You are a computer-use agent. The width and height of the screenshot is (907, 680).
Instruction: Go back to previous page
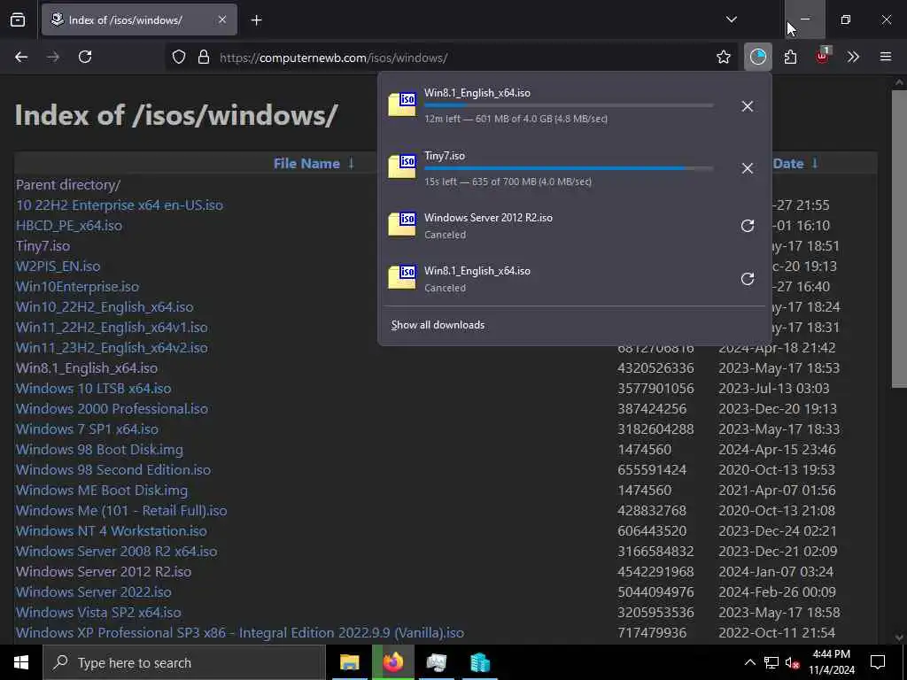(21, 58)
